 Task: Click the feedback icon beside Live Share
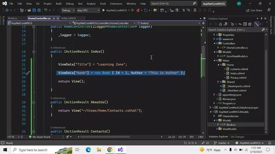point(269,10)
